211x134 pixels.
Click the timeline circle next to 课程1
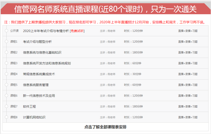(6, 41)
